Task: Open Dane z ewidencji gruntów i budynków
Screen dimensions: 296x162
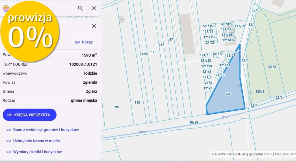Action: [x=46, y=130]
